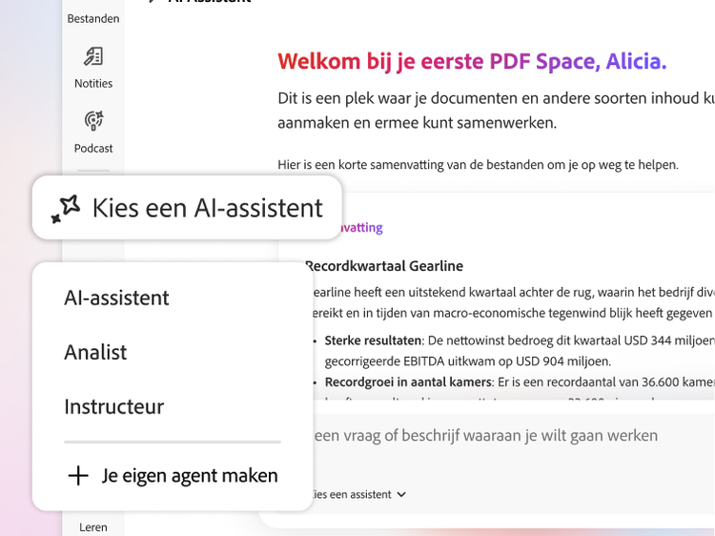Select the Analist assistant option
Viewport: 715px width, 536px height.
pos(95,352)
